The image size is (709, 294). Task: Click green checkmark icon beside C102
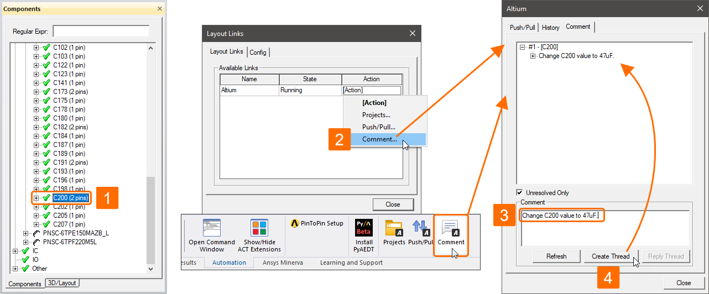pyautogui.click(x=46, y=48)
